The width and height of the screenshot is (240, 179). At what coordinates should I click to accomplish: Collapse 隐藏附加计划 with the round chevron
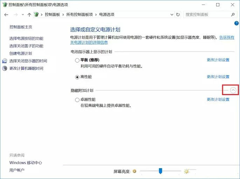(x=233, y=90)
